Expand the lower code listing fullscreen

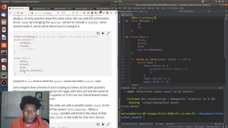coord(108,124)
